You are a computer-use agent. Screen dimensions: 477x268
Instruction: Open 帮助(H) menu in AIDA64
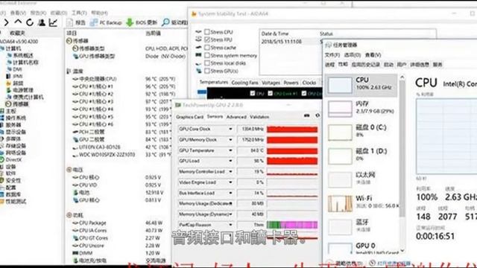(x=99, y=13)
